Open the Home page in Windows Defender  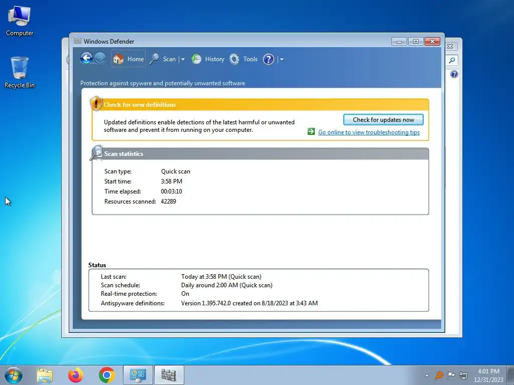[128, 59]
